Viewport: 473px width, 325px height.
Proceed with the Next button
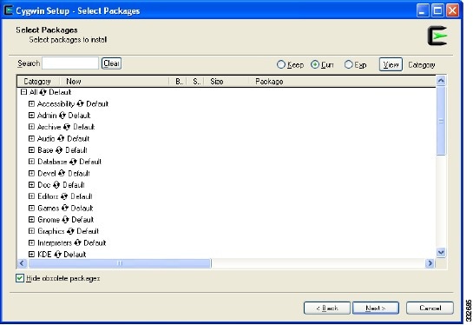click(x=376, y=308)
